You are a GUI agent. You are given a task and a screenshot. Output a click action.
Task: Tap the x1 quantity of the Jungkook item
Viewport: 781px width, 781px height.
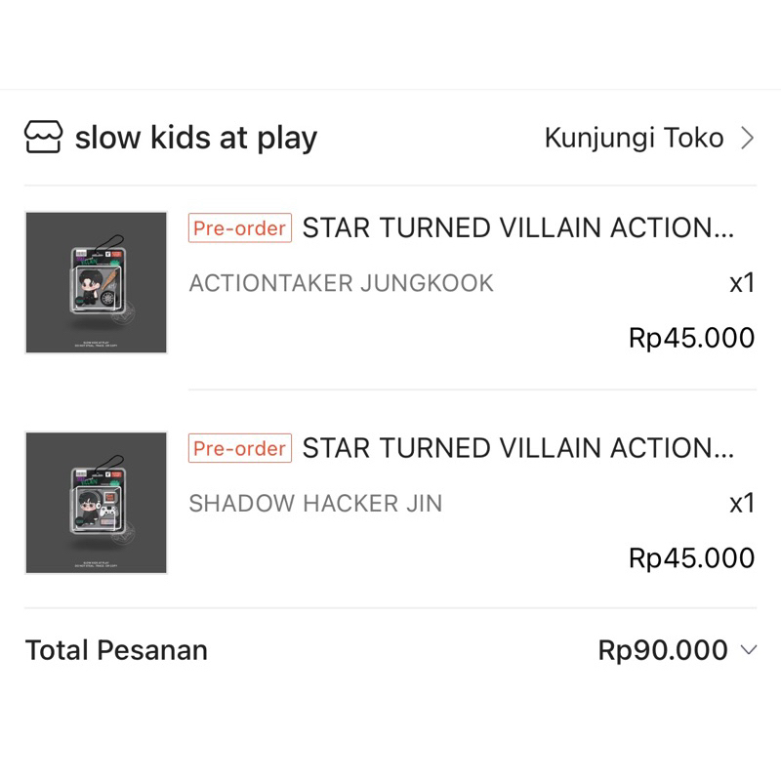(742, 283)
